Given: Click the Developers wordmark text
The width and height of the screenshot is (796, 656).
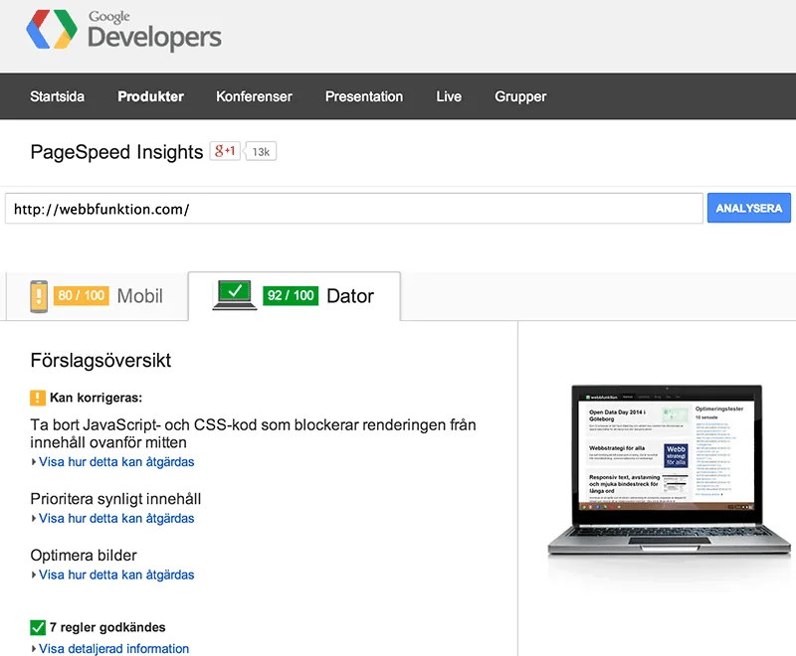Looking at the screenshot, I should (x=154, y=38).
